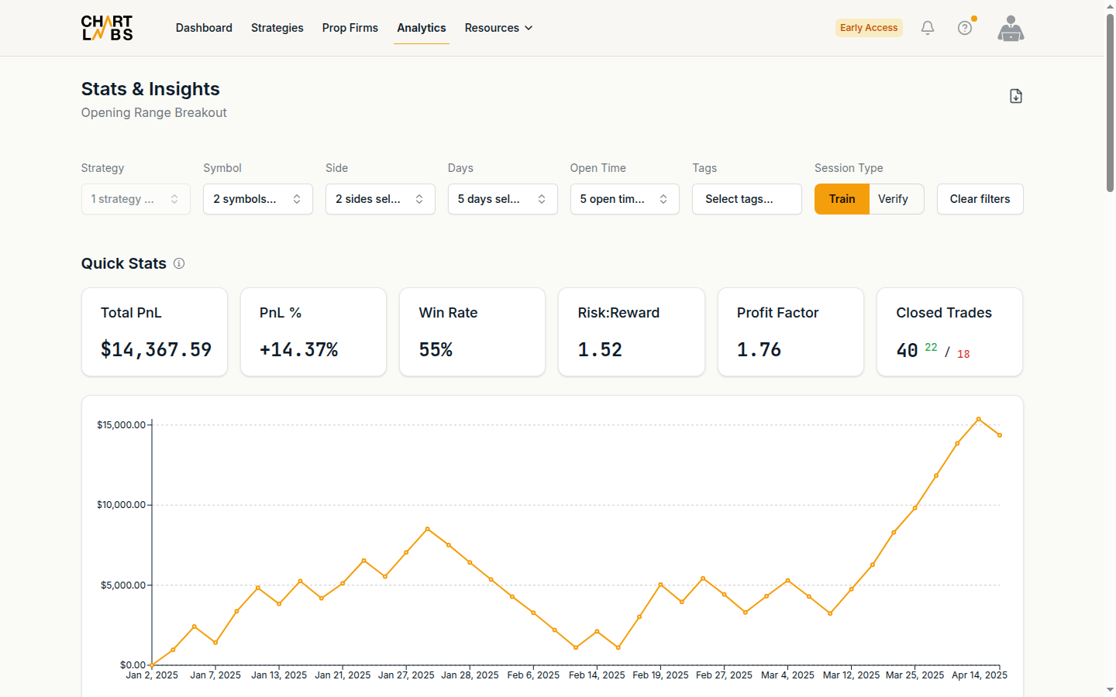
Task: Open the help question mark icon
Action: (965, 28)
